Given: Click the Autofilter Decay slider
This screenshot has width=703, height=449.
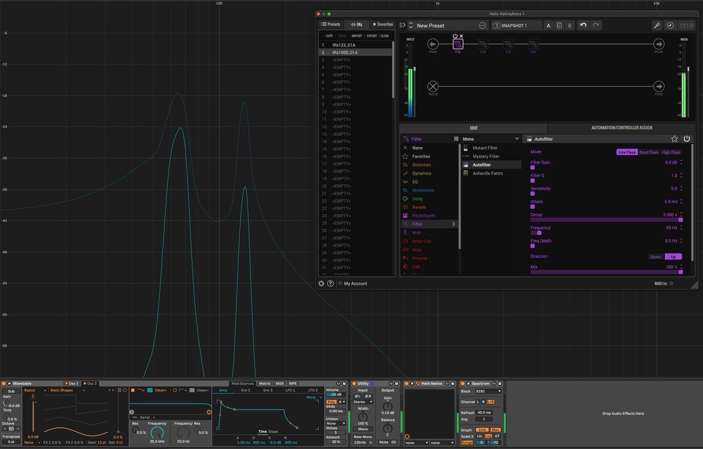Looking at the screenshot, I should click(606, 219).
